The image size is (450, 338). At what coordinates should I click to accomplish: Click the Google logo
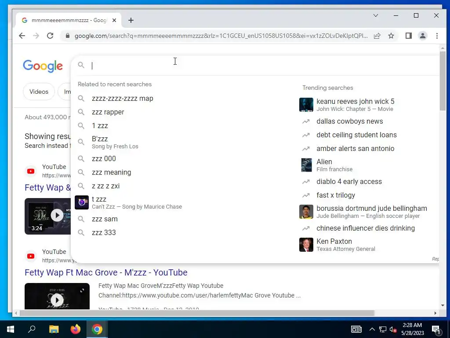[x=43, y=66]
